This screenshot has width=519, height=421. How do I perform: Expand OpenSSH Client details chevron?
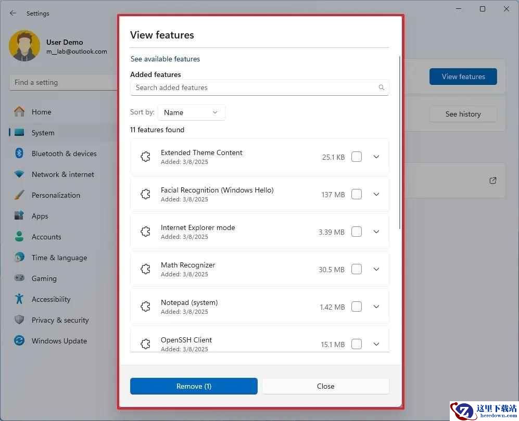(376, 343)
